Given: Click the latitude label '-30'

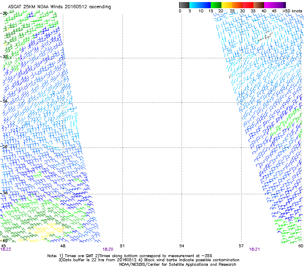Looking at the screenshot, I should (4, 14).
